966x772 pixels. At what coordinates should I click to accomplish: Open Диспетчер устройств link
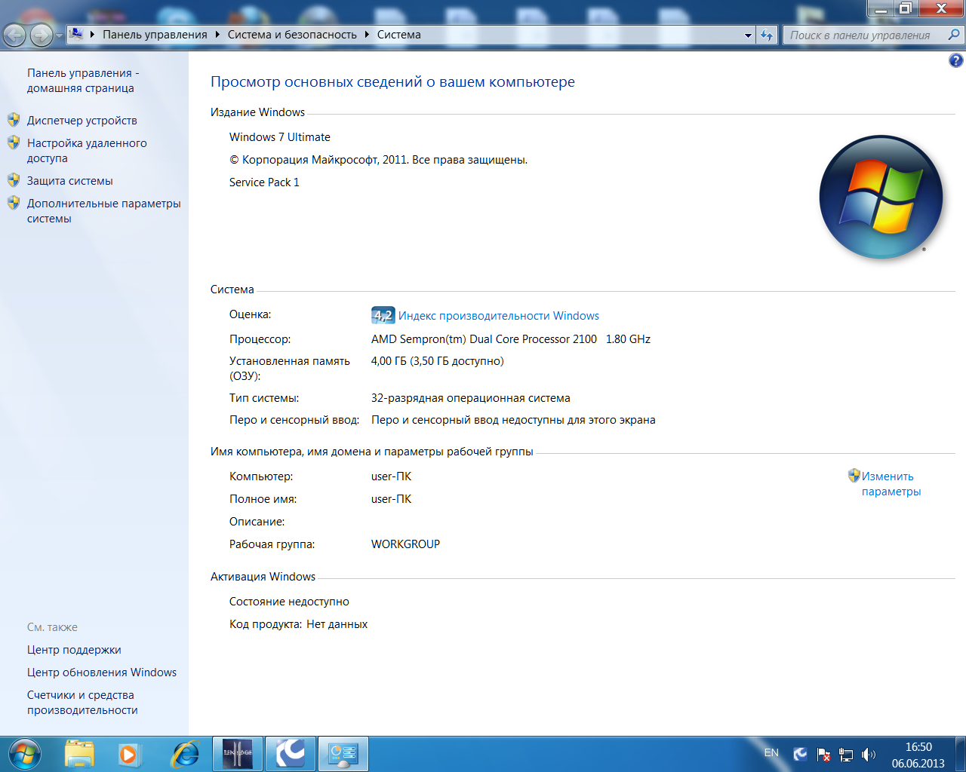tap(82, 121)
